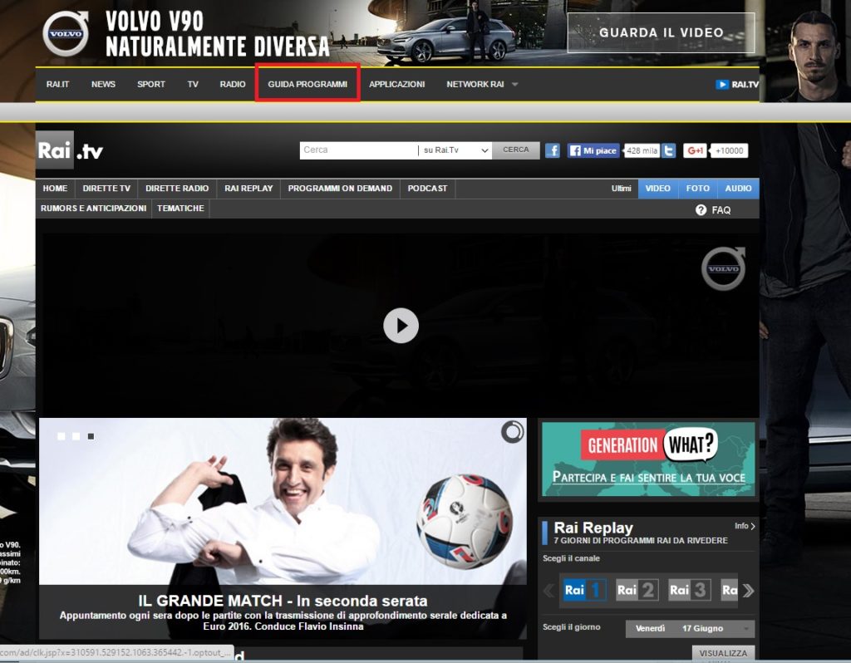Open the Venerdì 17 Giugno day dropdown

(690, 628)
